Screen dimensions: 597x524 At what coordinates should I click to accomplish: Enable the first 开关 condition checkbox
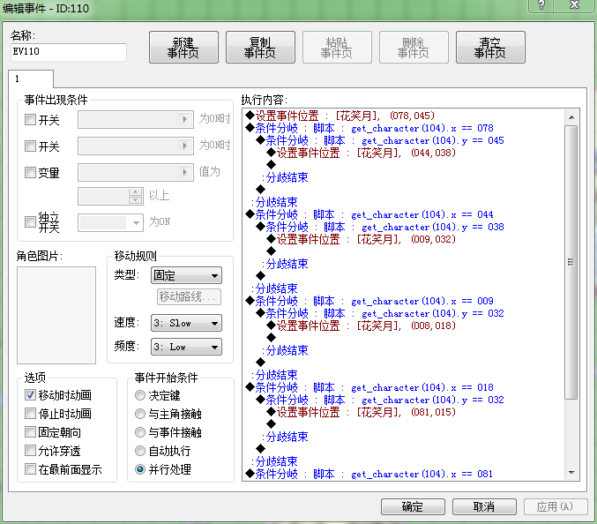pos(30,120)
